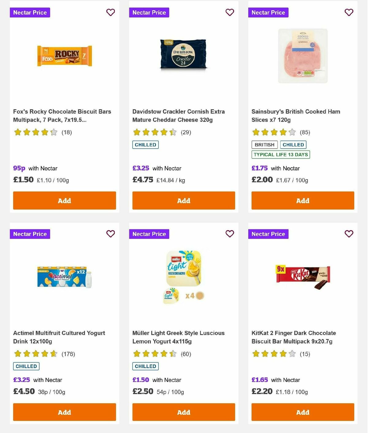Open the Nectar Price badge on KitKat
368x433 pixels.
coord(268,234)
